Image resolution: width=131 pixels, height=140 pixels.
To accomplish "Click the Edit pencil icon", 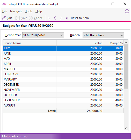I will click(x=4, y=18).
